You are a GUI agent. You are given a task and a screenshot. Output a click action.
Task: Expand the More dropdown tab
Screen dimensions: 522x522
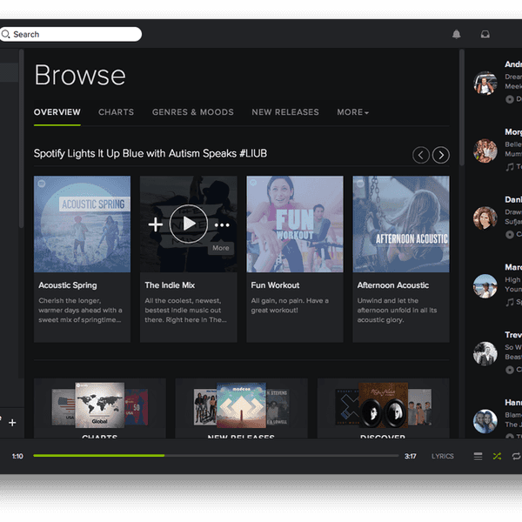coord(353,112)
